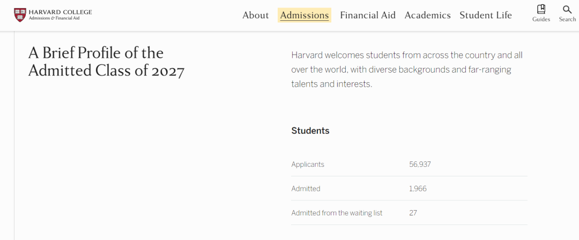Click the Students section heading
Image resolution: width=579 pixels, height=240 pixels.
[310, 130]
